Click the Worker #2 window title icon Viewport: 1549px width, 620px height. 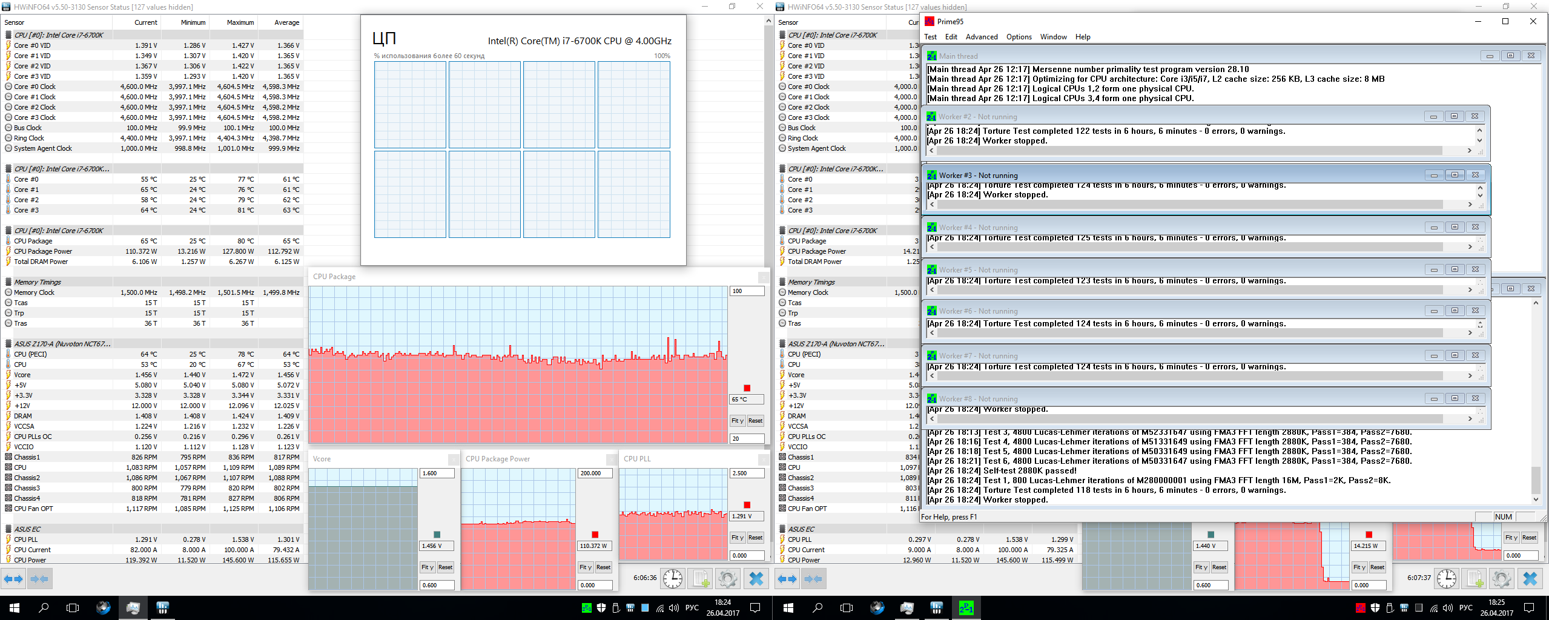(x=932, y=116)
